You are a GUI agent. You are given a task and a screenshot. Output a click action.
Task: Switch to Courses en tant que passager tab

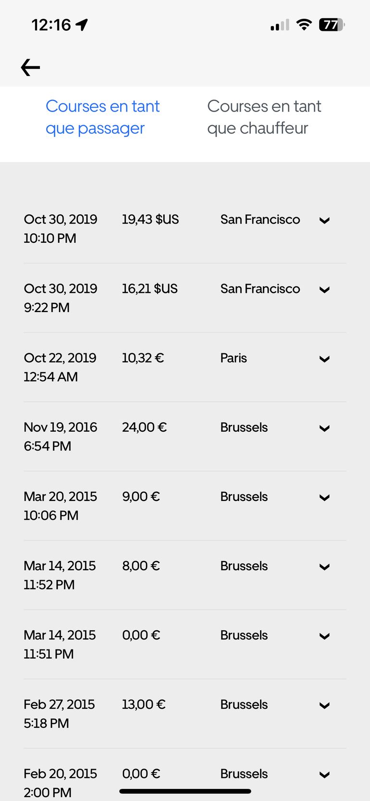coord(102,117)
